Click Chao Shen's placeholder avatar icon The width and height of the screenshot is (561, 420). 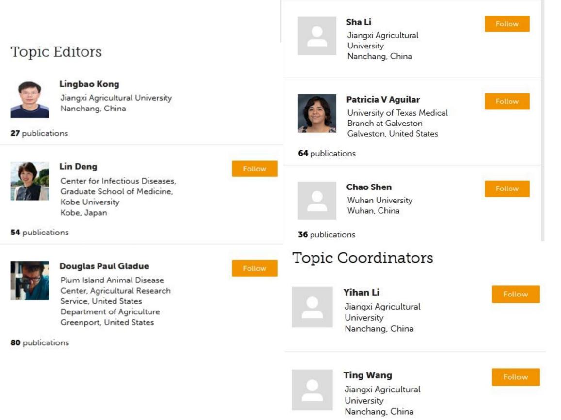(x=317, y=201)
